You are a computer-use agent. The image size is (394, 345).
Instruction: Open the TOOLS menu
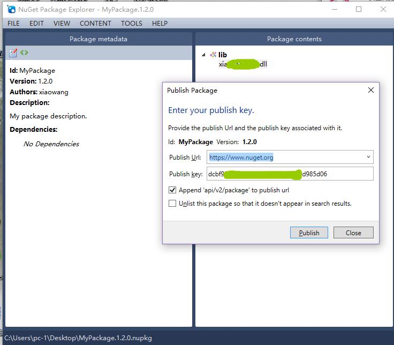click(131, 24)
